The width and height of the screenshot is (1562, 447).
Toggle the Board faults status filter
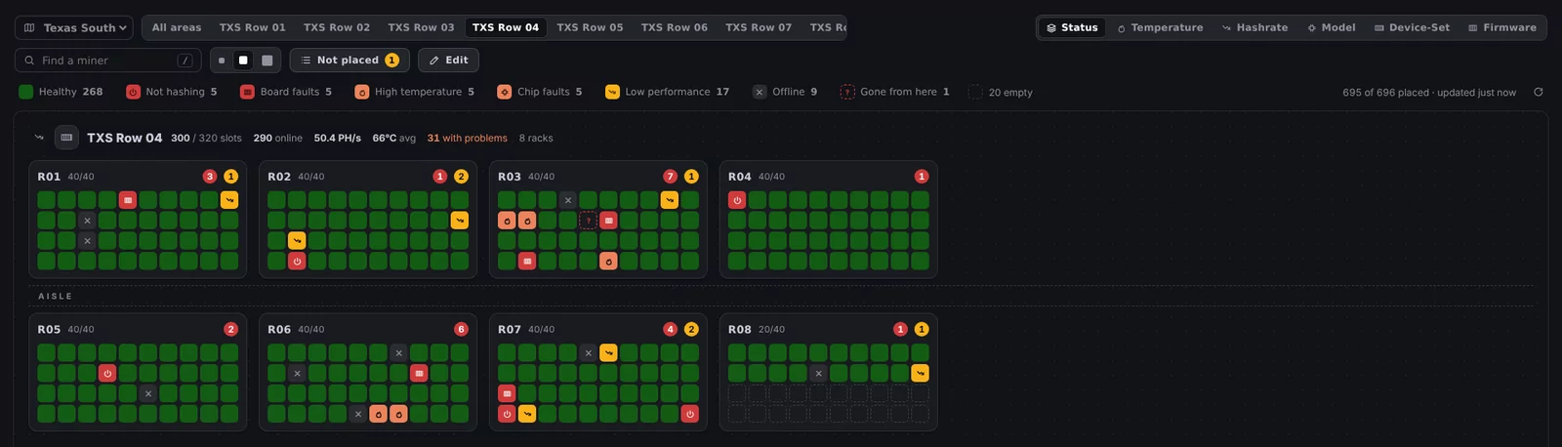click(286, 92)
